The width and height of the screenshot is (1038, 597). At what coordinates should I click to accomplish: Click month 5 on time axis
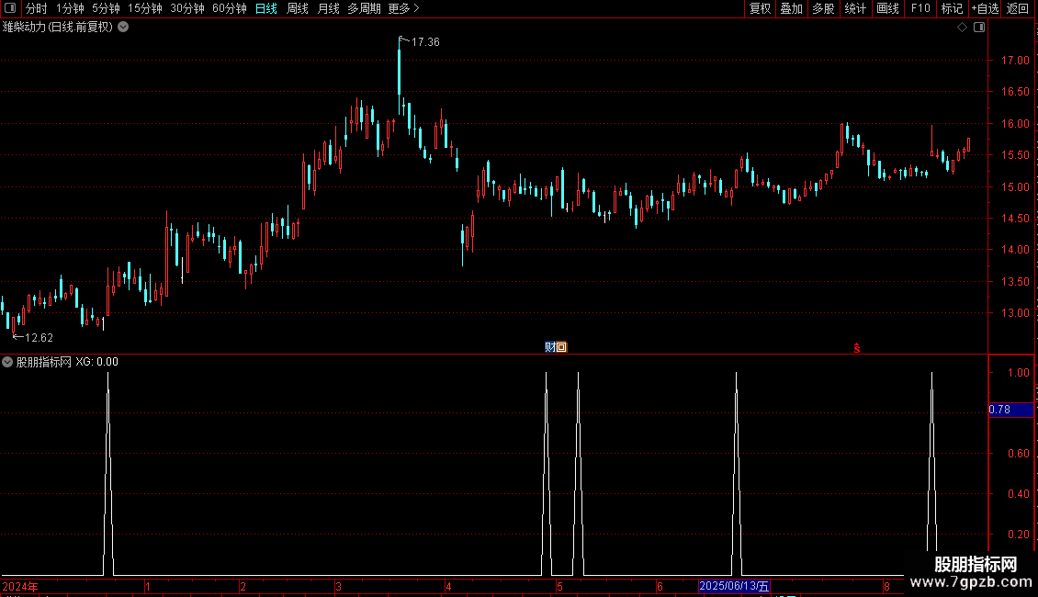[x=559, y=586]
